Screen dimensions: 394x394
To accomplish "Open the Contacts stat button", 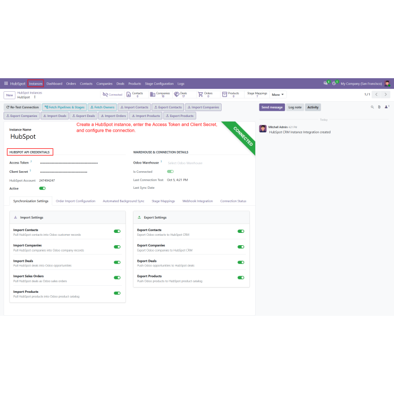I will 135,95.
